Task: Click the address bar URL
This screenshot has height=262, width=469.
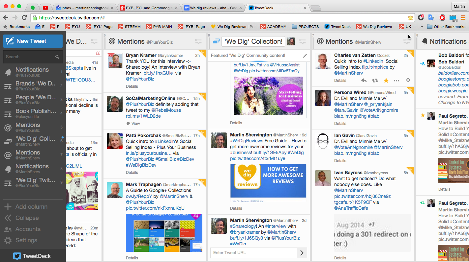Action: 72,18
